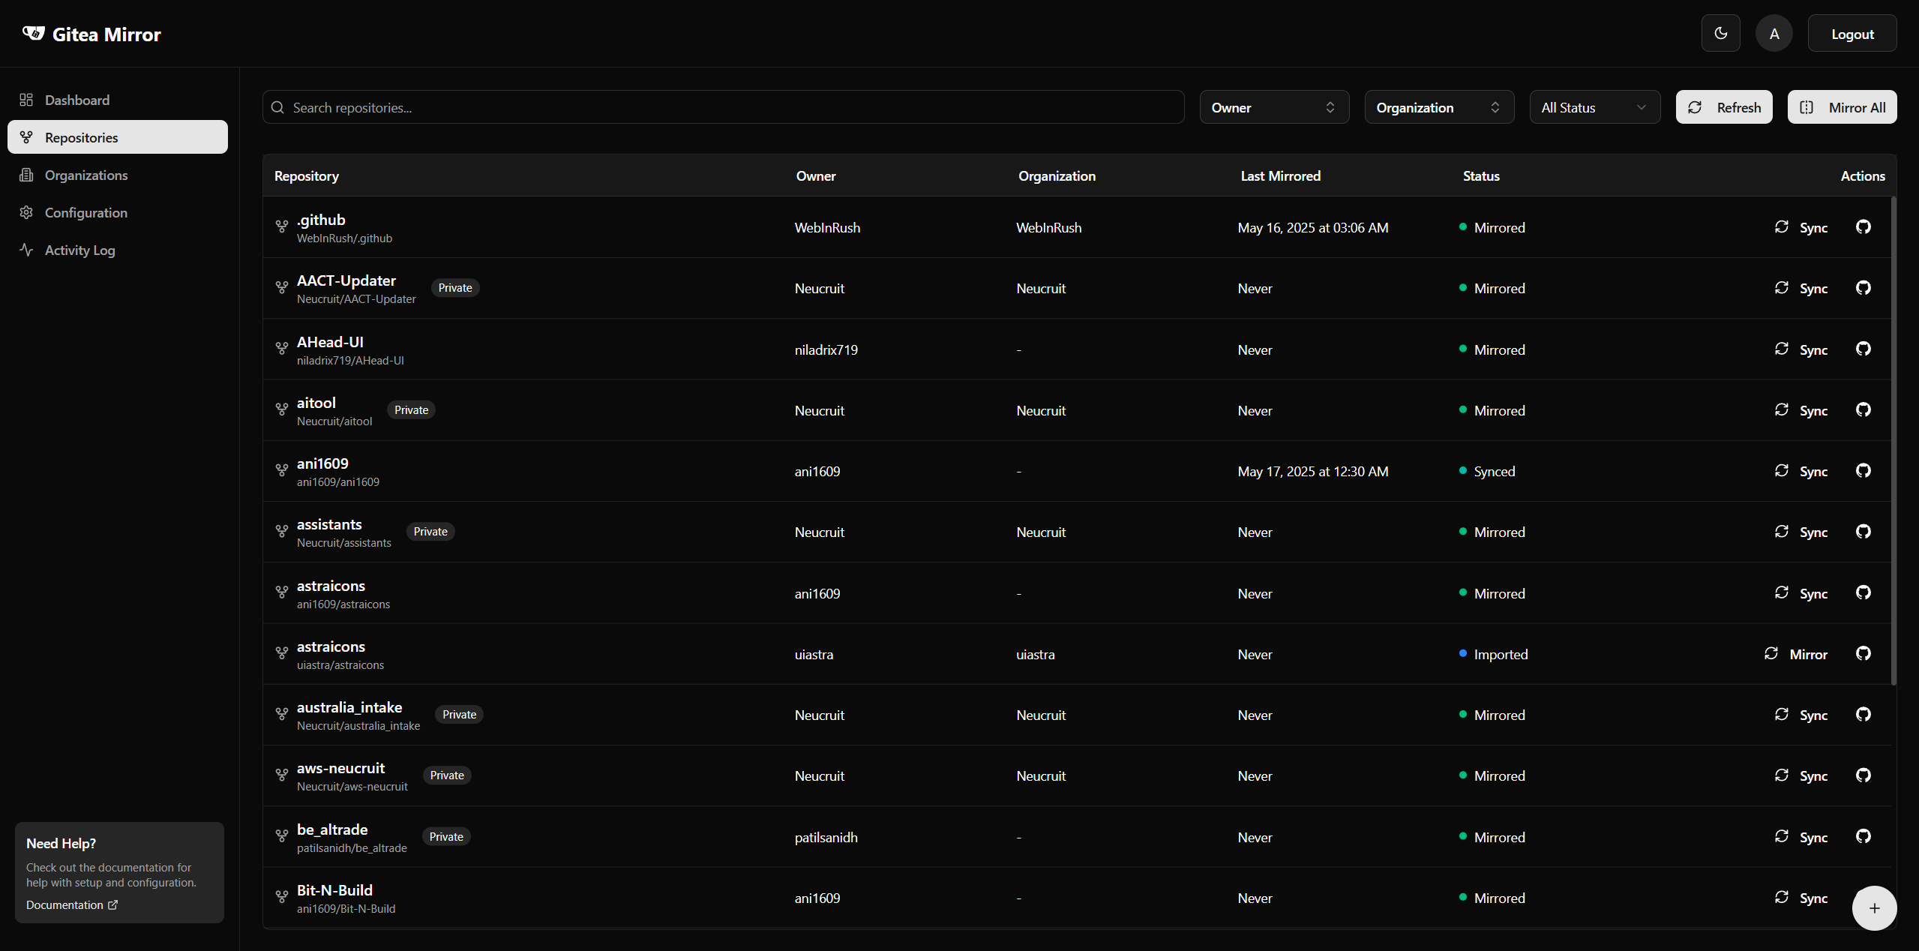Go to the Dashboard page
Screen dimensions: 1919x951
pos(76,100)
